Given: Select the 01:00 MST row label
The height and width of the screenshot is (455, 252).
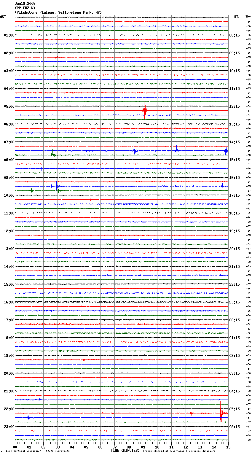Looking at the screenshot, I should (9, 35).
